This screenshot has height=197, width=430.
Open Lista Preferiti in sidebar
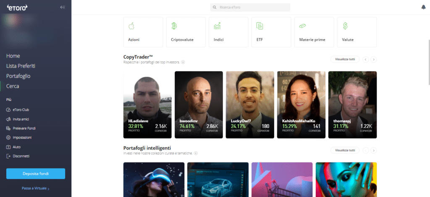(21, 66)
